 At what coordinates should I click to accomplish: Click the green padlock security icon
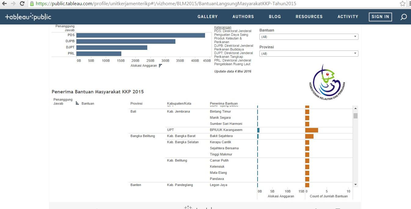(32, 4)
